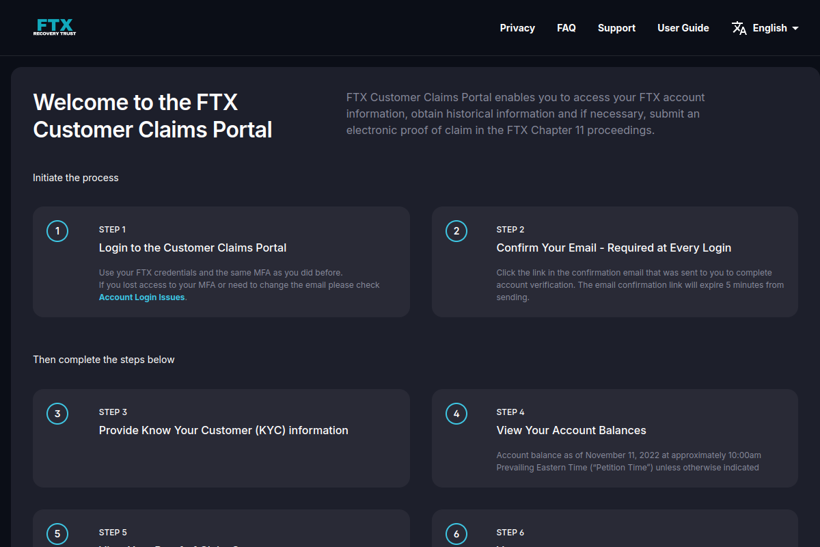Select the "Login to the Customer Claims Portal" title
This screenshot has height=547, width=820.
tap(193, 248)
